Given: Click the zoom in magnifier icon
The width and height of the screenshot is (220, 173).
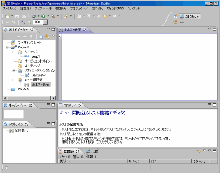Looking at the screenshot, I should click(23, 22).
